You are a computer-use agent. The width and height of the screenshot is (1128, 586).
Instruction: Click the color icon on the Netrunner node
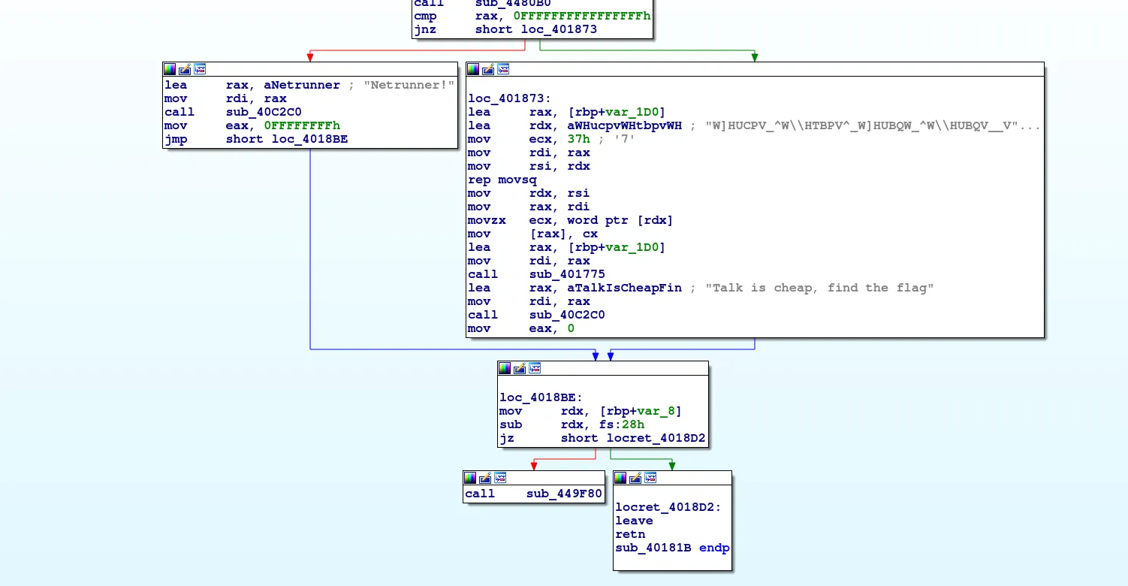170,69
